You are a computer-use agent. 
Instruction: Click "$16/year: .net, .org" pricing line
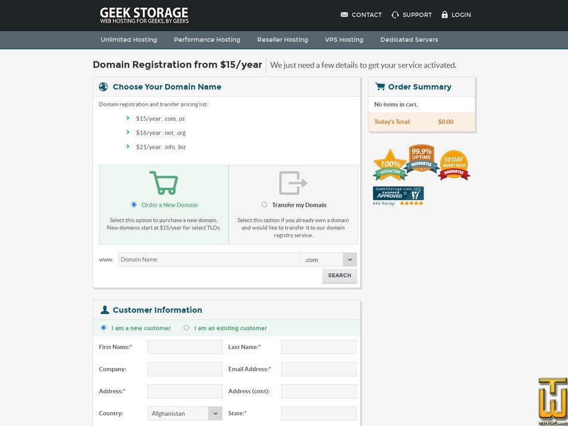point(161,133)
